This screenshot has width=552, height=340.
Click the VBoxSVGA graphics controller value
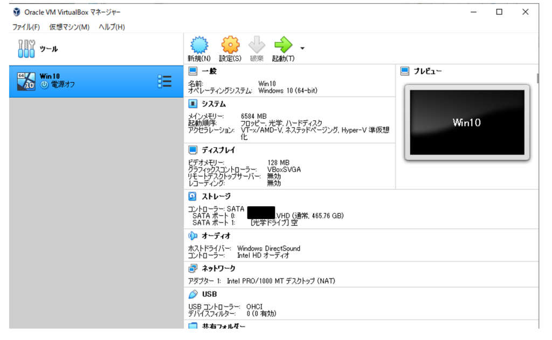pos(284,169)
